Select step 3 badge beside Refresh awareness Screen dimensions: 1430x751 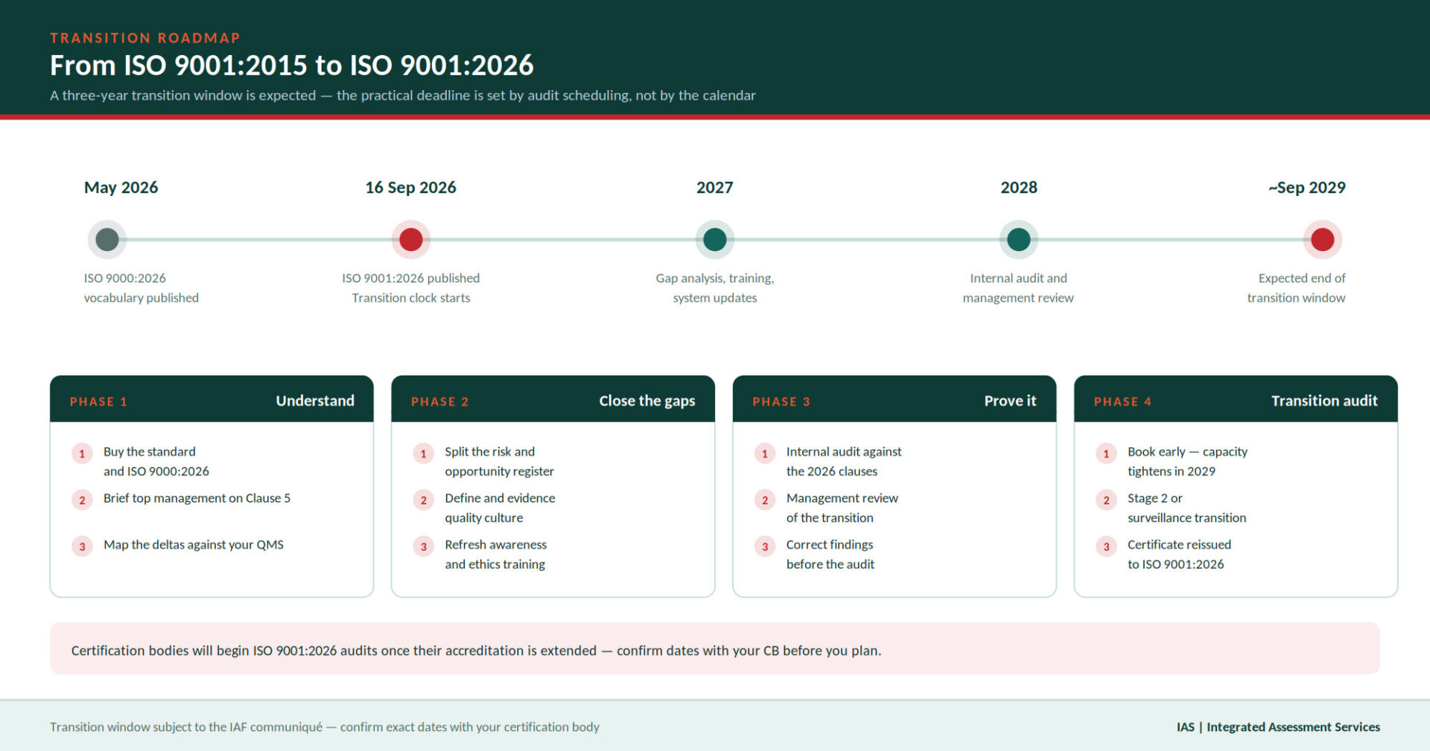coord(424,546)
